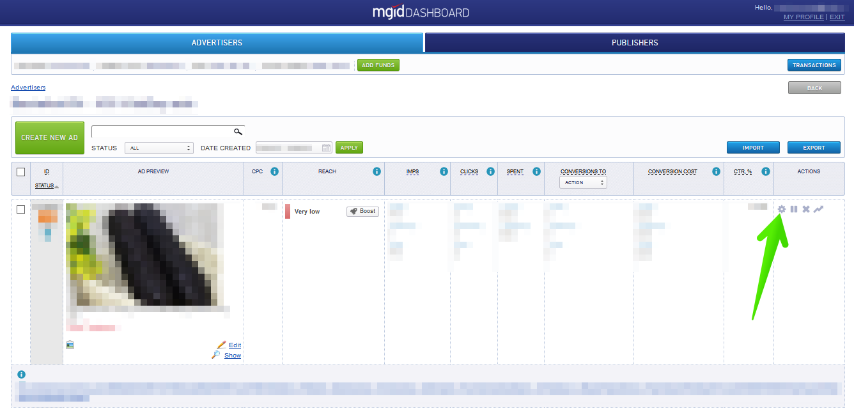Open the STATUS filter dropdown

(159, 148)
